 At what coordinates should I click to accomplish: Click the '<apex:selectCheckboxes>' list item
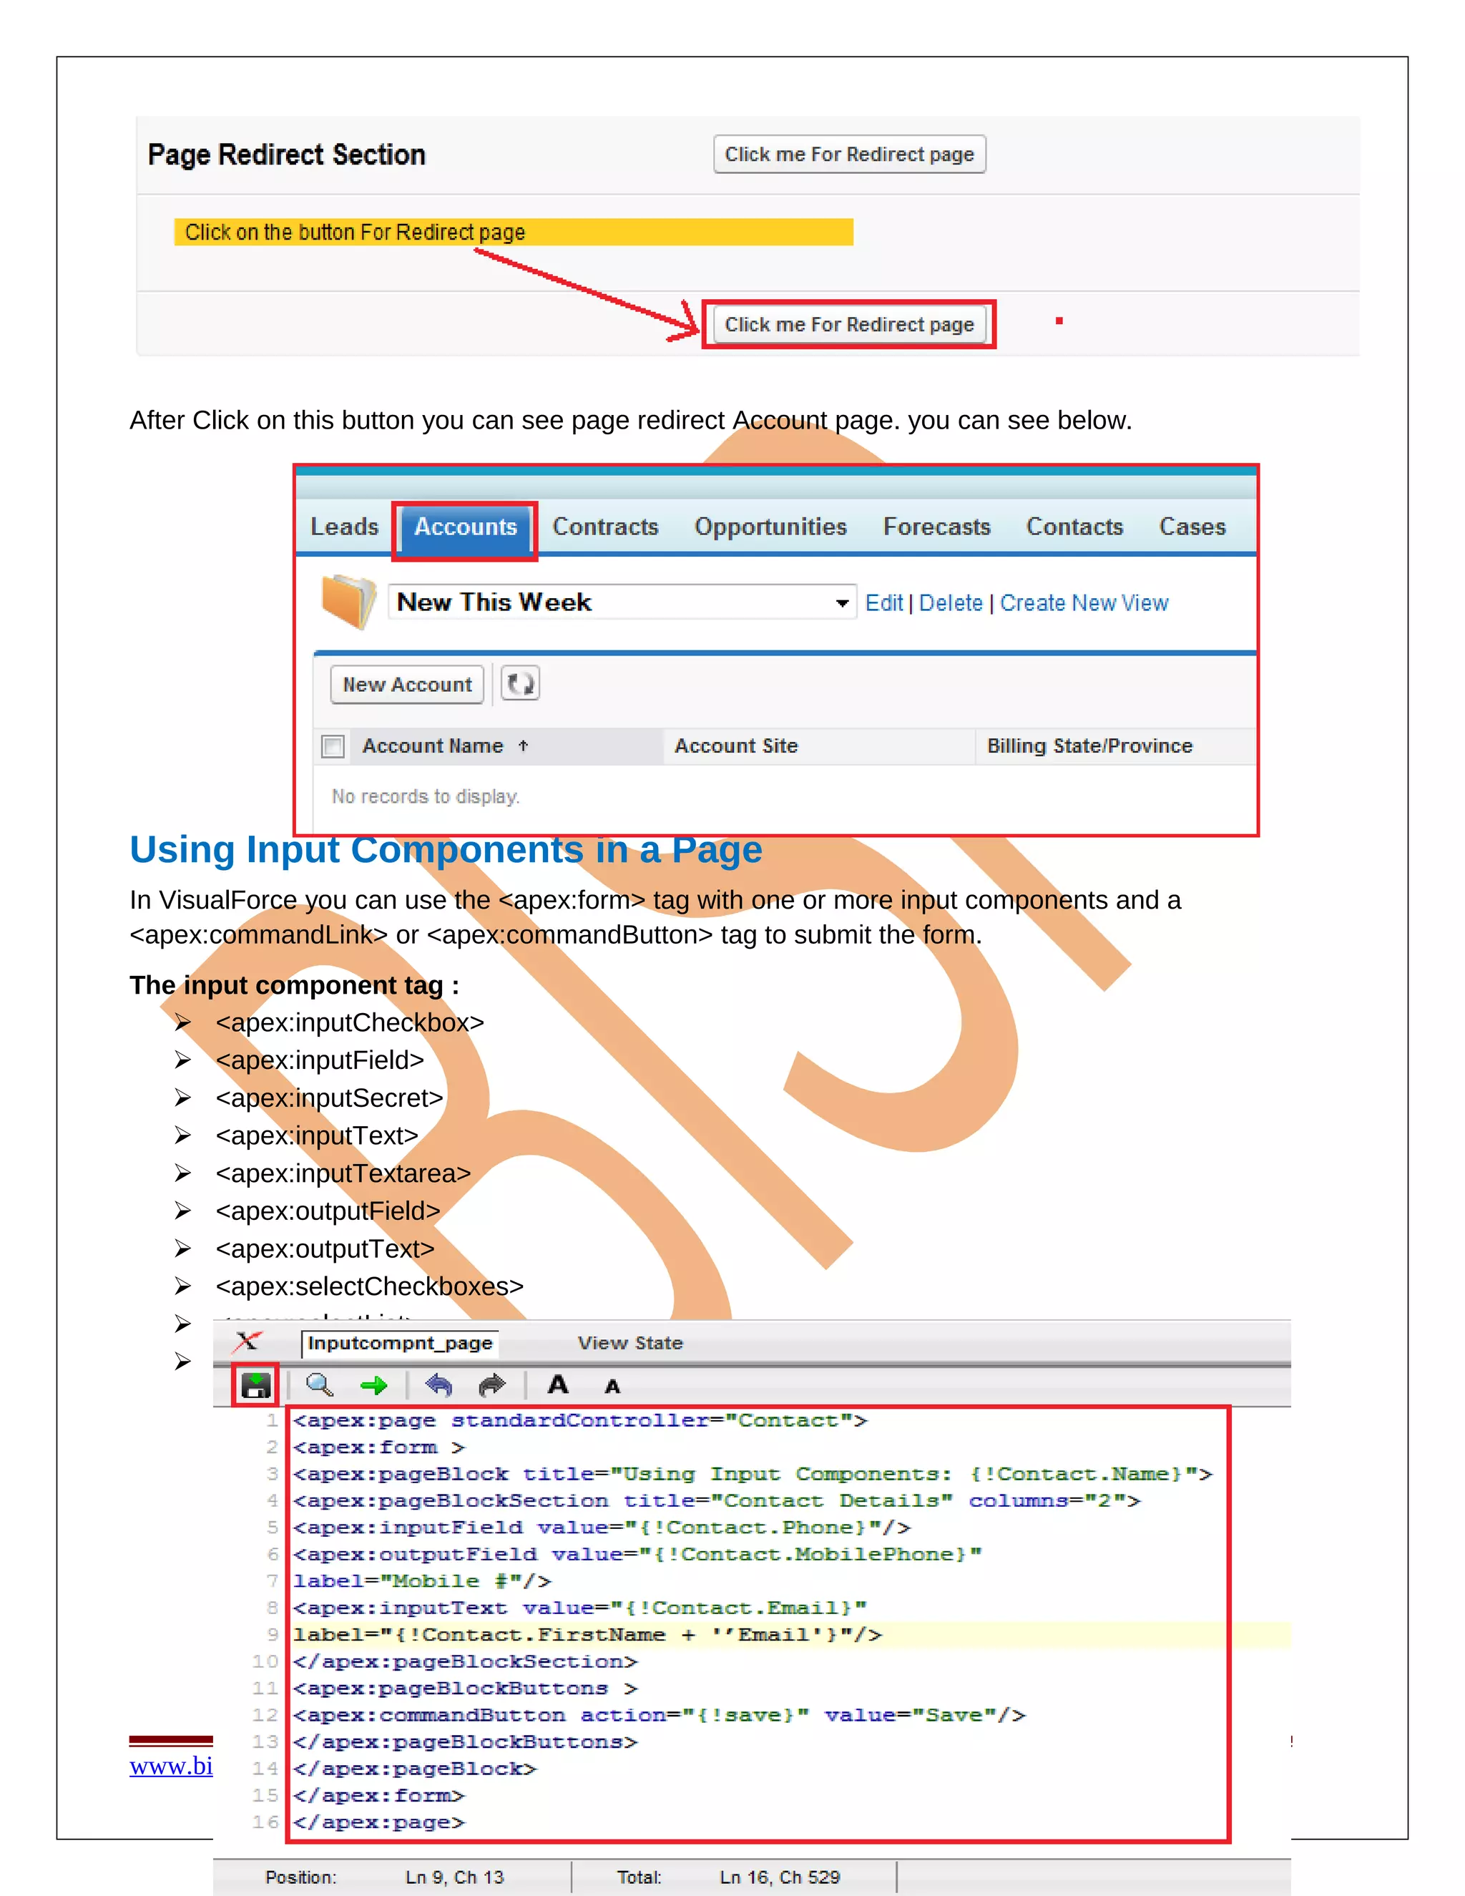370,1286
